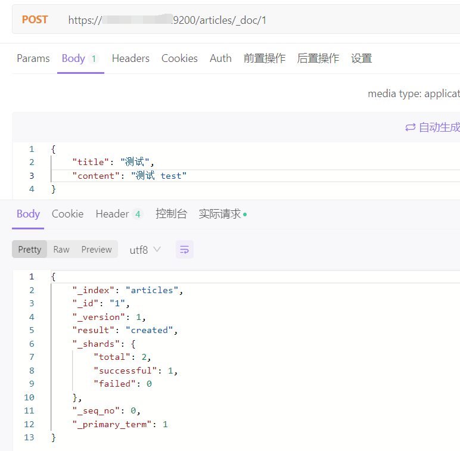460x451 pixels.
Task: Select the Pretty response format
Action: [x=30, y=250]
